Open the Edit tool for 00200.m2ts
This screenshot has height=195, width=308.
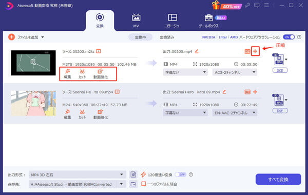pyautogui.click(x=67, y=74)
